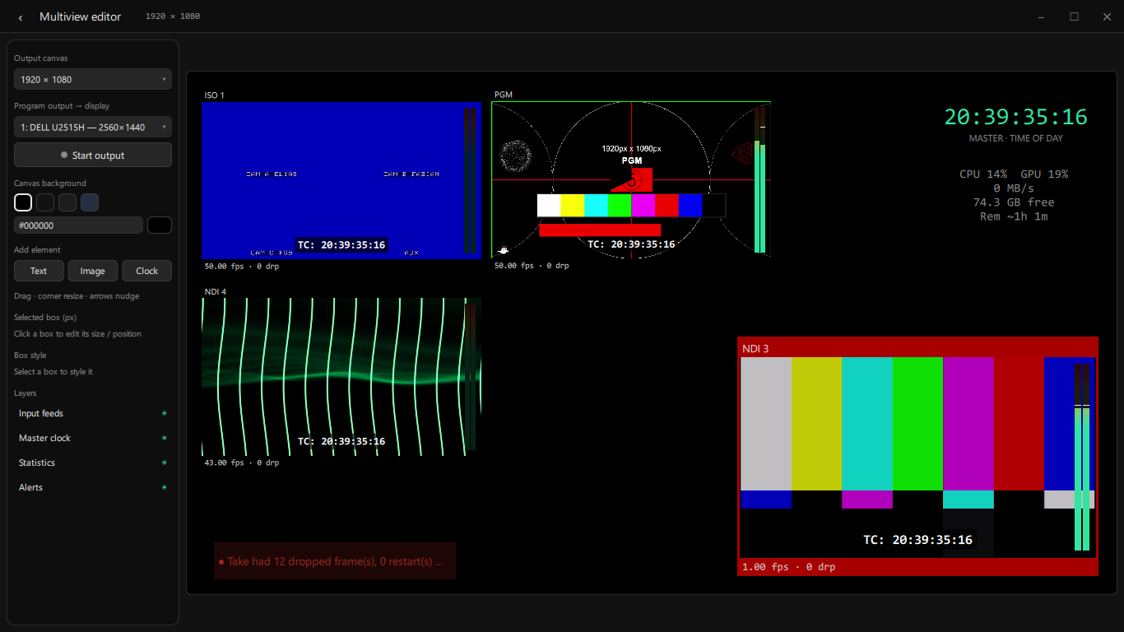Click the 1.00 fps readout in NDI 3
The image size is (1124, 632).
[x=788, y=567]
